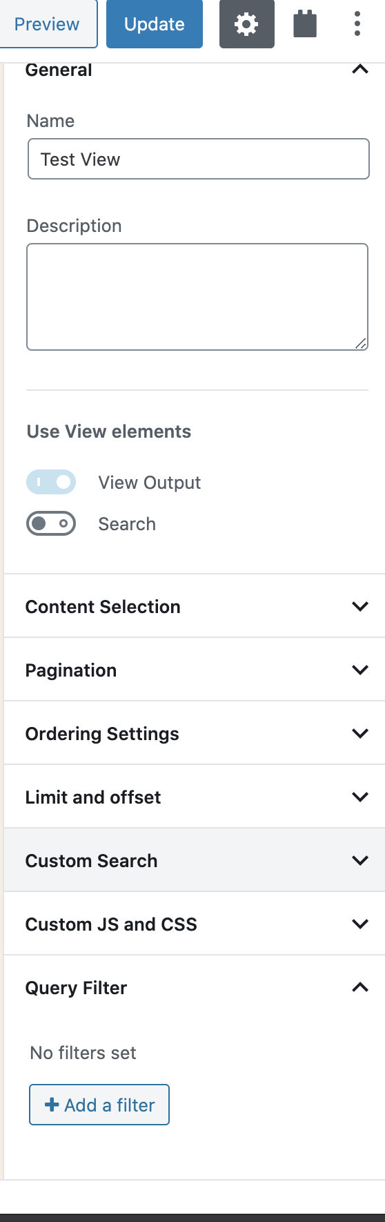Open settings with the gear icon
Screen dimensions: 385x1222
click(246, 24)
